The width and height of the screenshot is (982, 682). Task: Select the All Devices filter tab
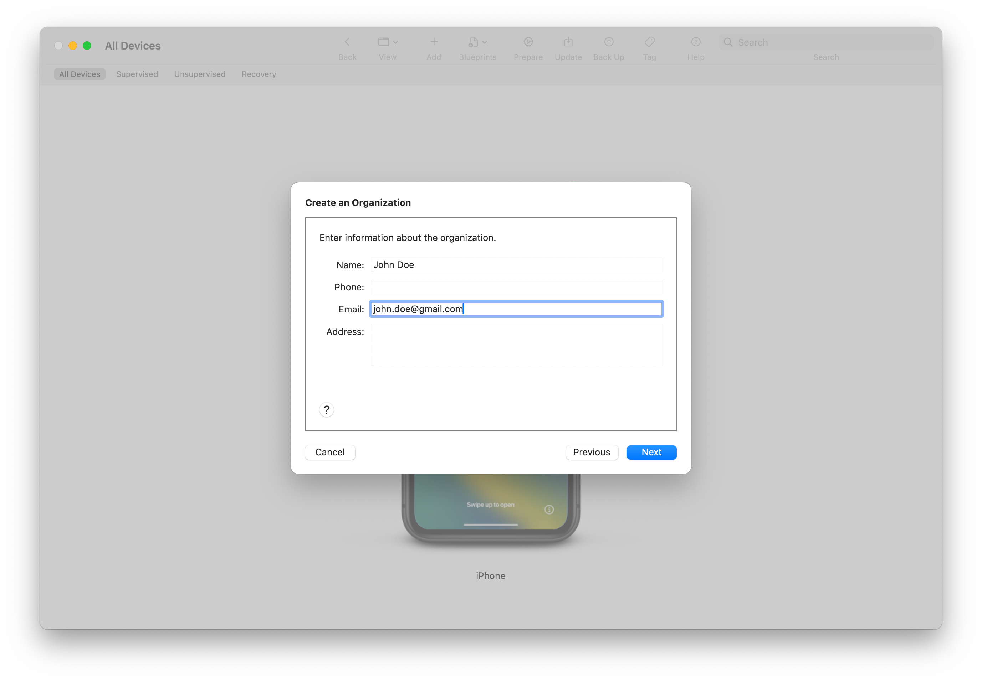pyautogui.click(x=80, y=74)
